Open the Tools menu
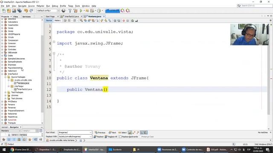273x153 pixels. (x=78, y=6)
